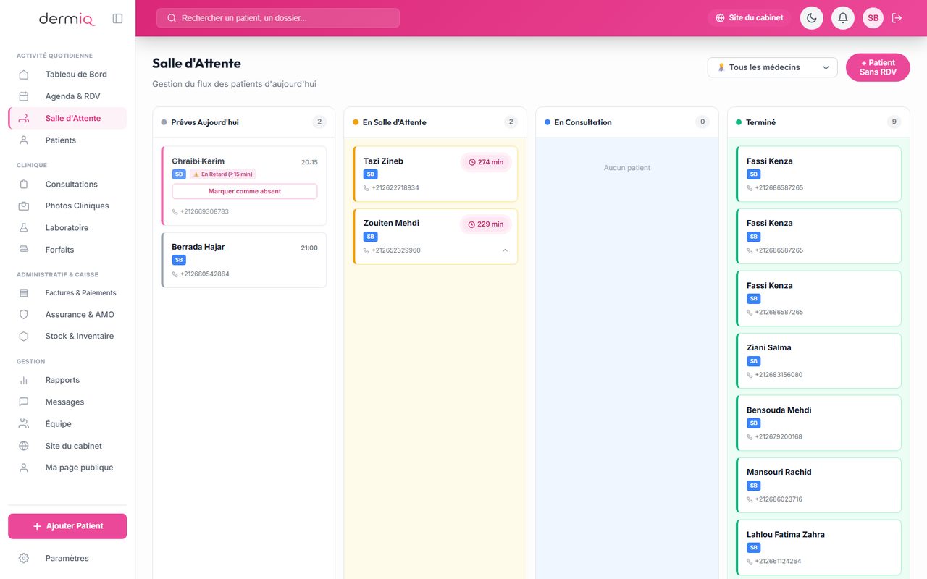This screenshot has width=927, height=579.
Task: Open Ma page publique in the sidebar
Action: pyautogui.click(x=67, y=468)
